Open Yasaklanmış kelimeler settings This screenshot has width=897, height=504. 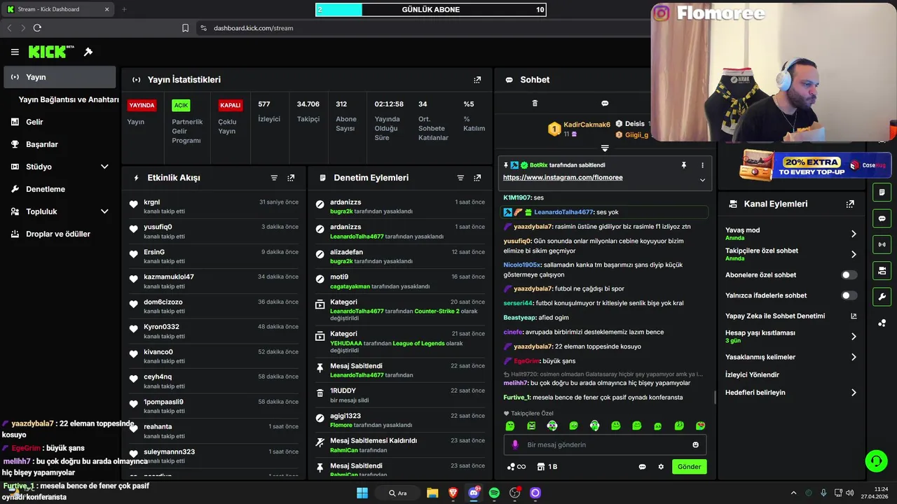tap(791, 357)
